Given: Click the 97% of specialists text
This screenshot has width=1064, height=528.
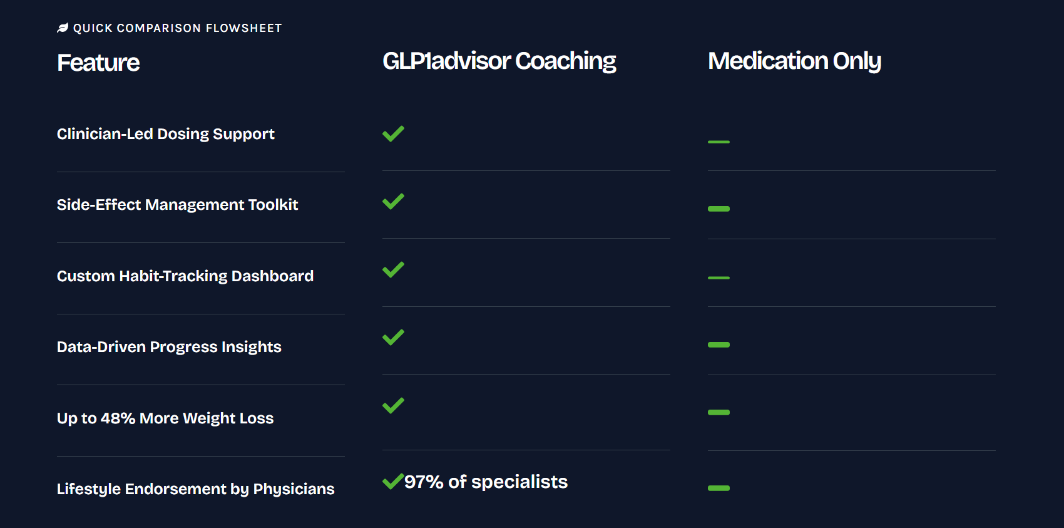Looking at the screenshot, I should tap(486, 482).
